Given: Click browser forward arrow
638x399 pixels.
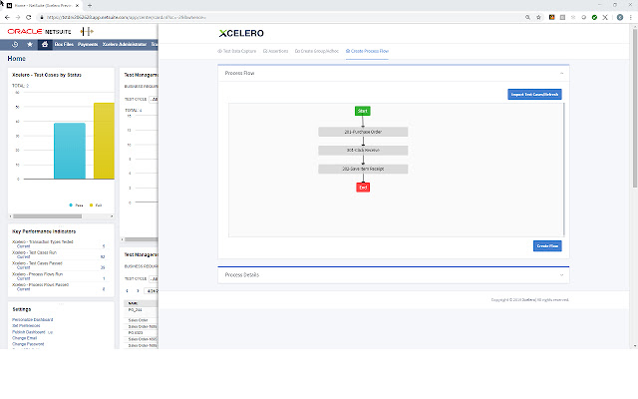Looking at the screenshot, I should click(18, 17).
